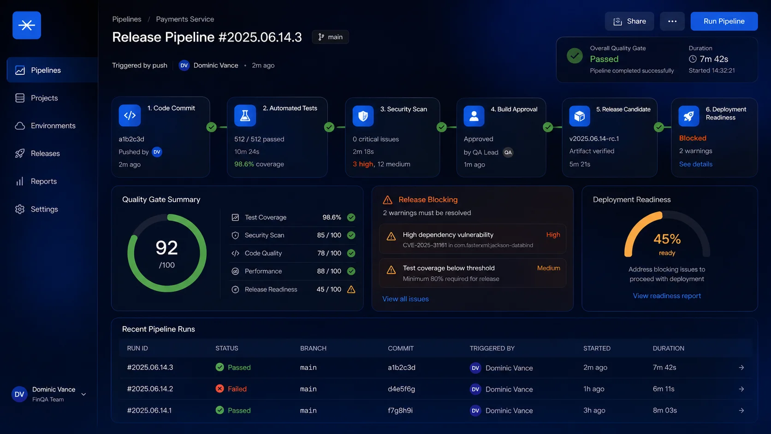
Task: Click commit d4e5f6g in table
Action: click(401, 389)
